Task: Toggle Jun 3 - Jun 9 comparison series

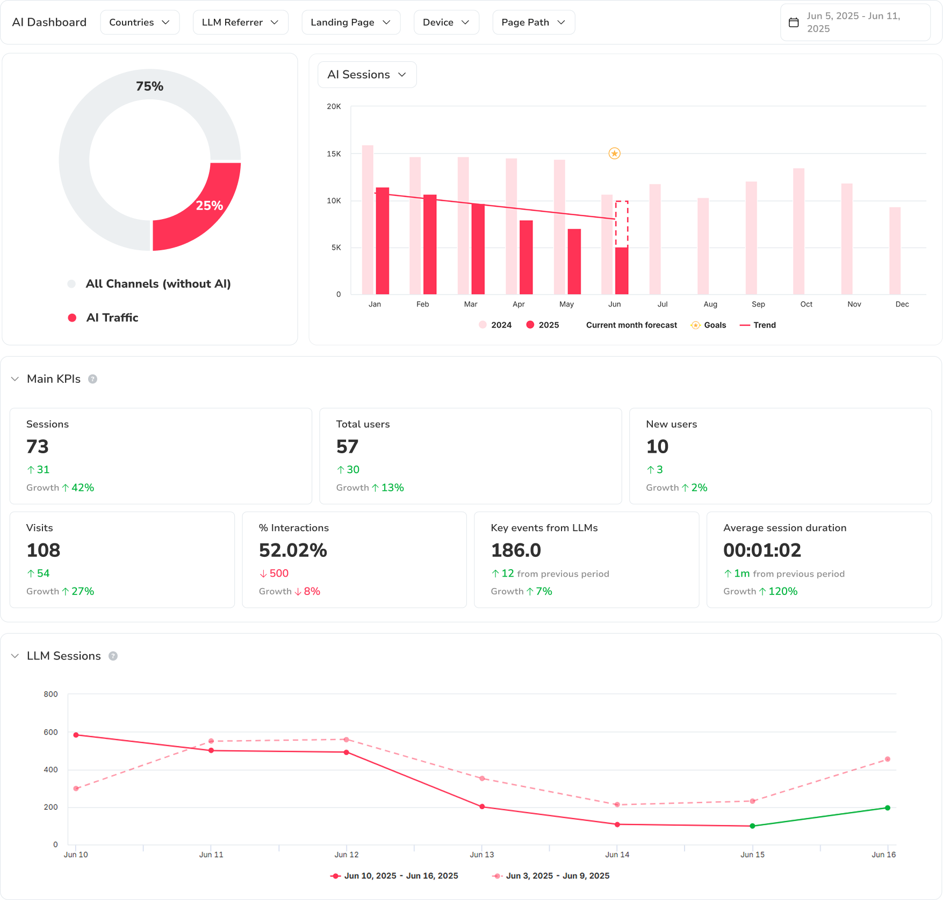Action: coord(551,876)
